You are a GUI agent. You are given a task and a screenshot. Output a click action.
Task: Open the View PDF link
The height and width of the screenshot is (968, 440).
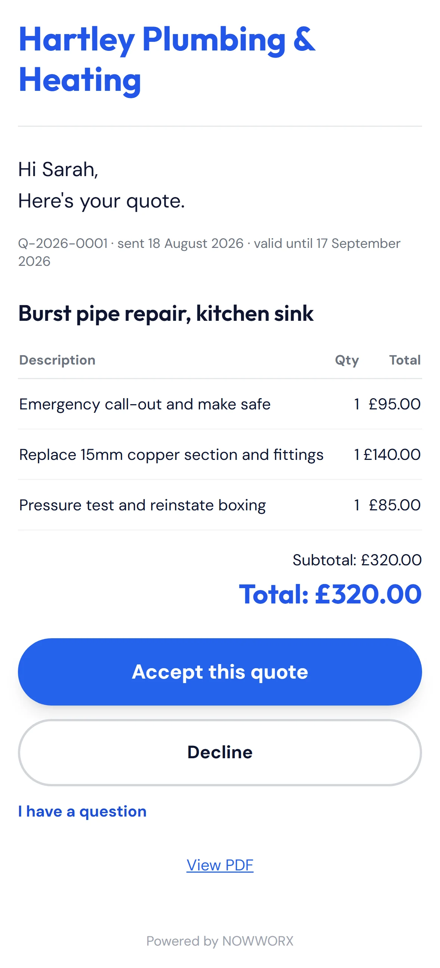220,865
